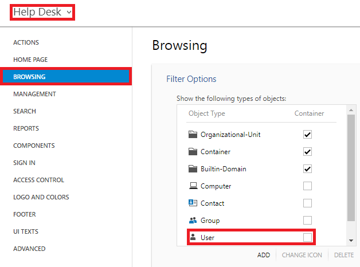Click the Computer laptop icon
Image resolution: width=360 pixels, height=267 pixels.
193,186
